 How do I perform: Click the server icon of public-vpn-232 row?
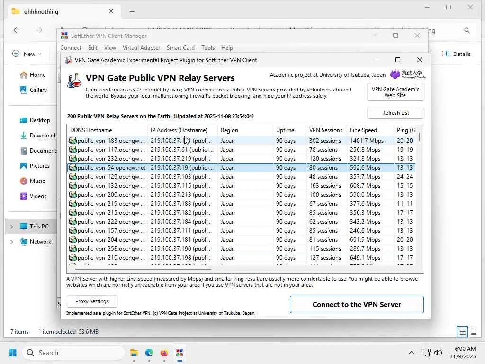(72, 158)
